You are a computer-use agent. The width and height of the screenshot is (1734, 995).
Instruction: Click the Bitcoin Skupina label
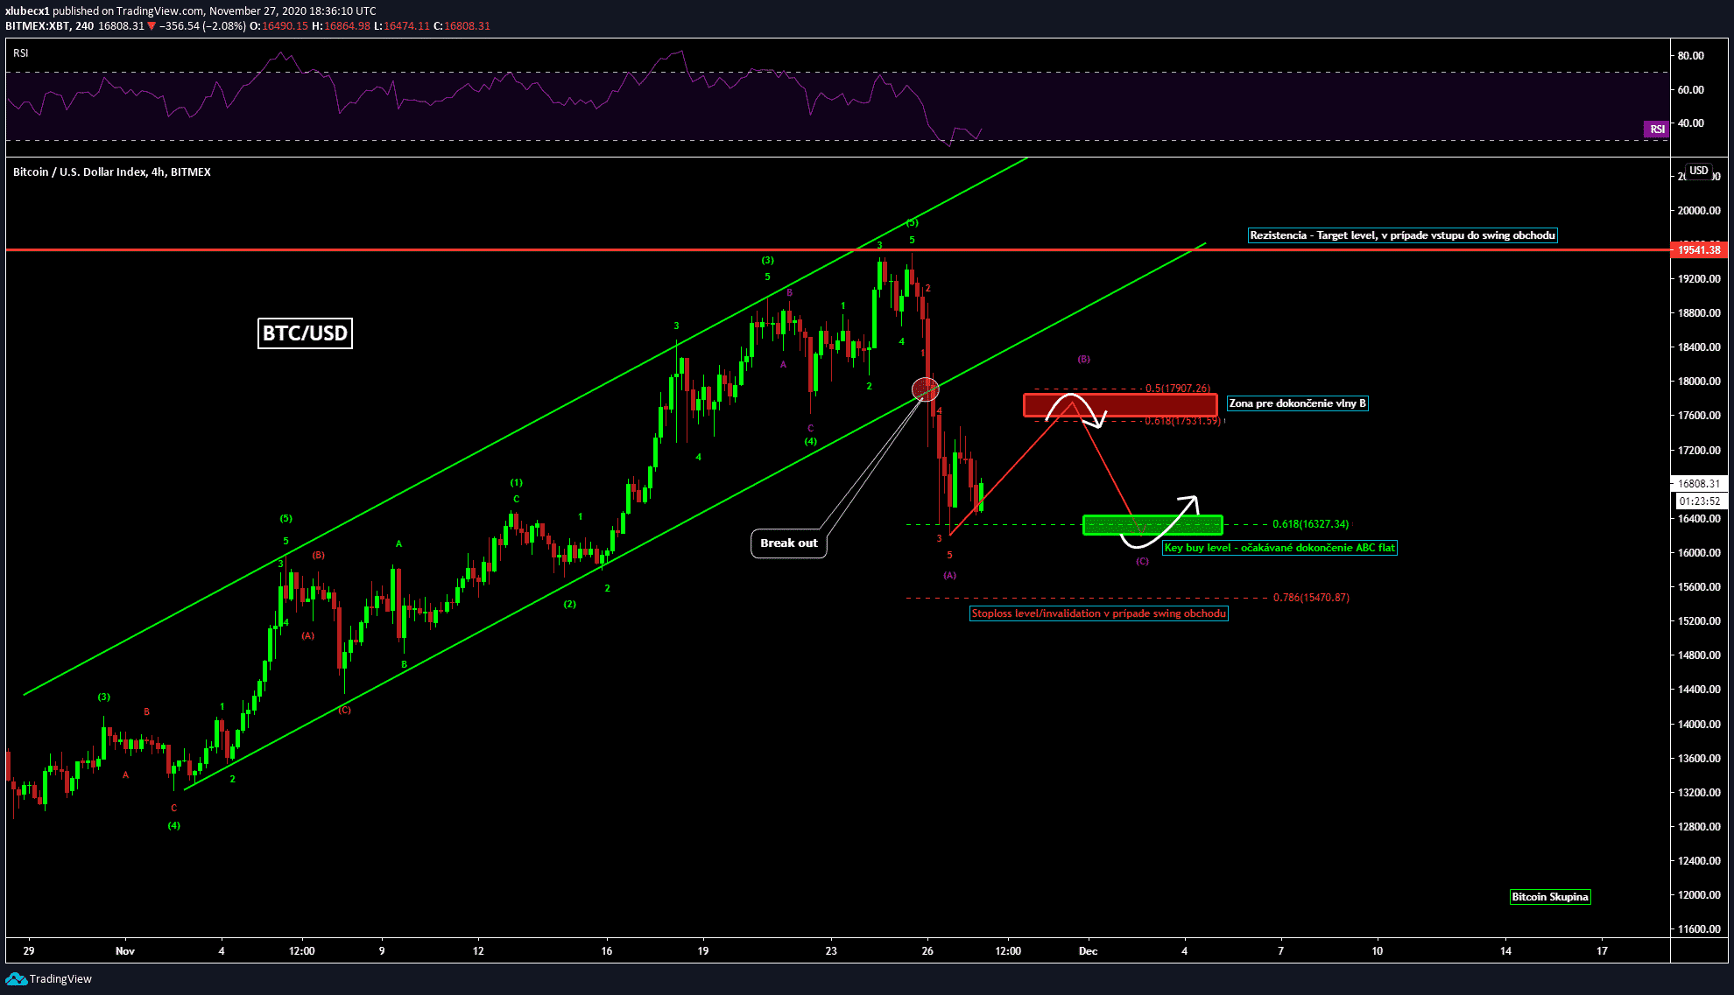click(1549, 897)
